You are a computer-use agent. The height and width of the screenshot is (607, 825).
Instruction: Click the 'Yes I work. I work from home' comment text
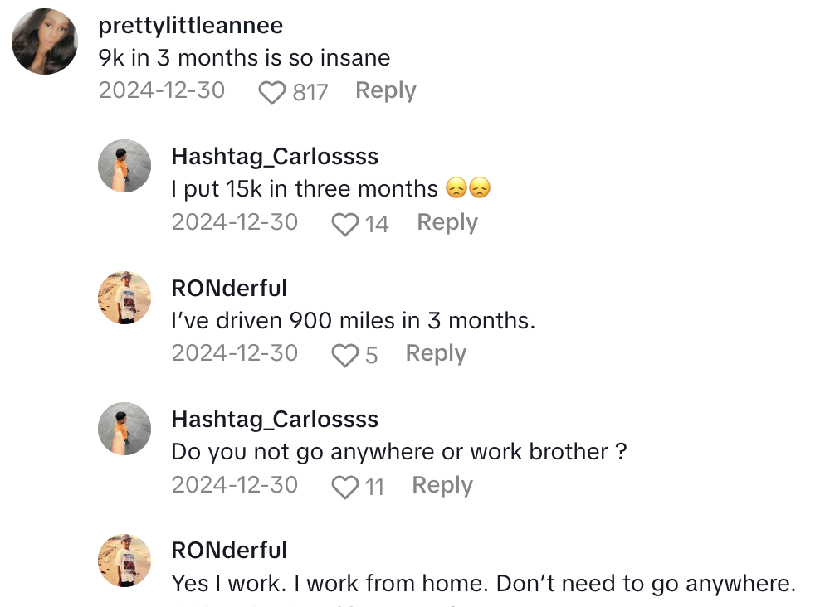click(483, 584)
